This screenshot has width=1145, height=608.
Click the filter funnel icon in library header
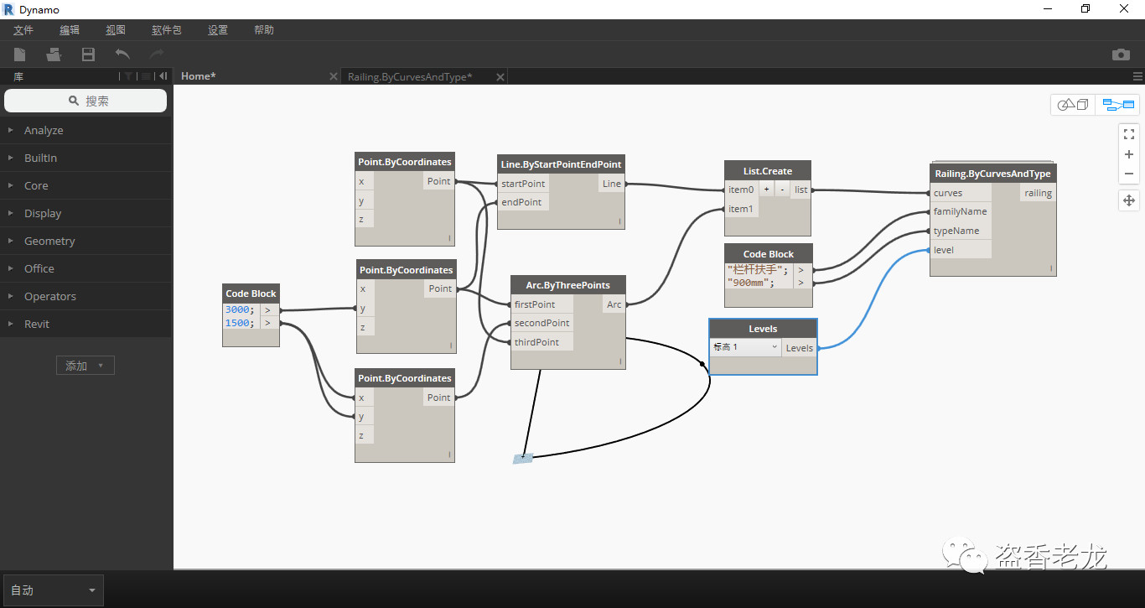128,76
